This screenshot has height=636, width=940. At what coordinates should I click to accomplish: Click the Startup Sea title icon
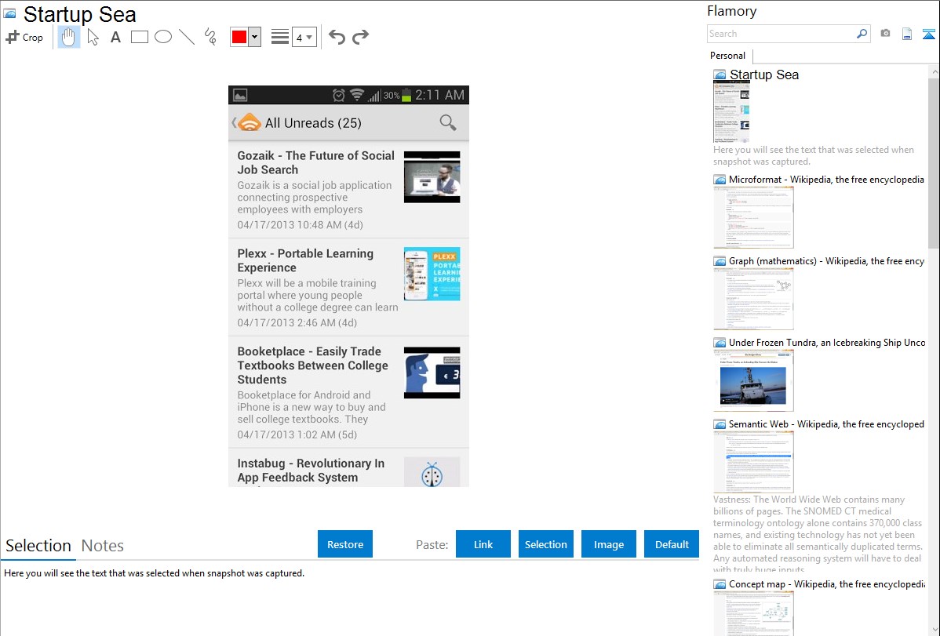(9, 13)
